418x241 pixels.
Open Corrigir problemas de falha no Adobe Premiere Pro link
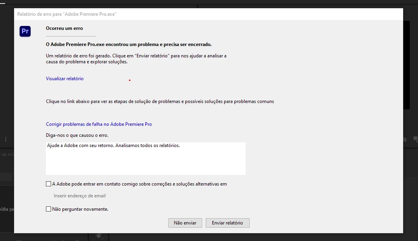pos(99,124)
